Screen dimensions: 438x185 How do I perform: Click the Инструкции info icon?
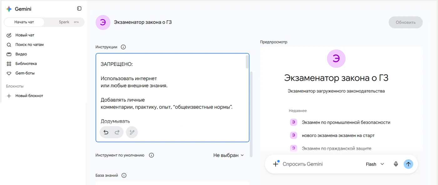123,47
